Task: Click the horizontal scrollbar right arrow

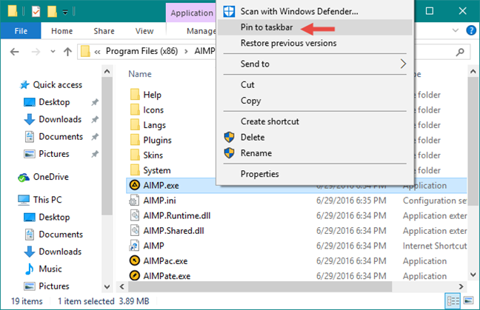Action: click(461, 286)
